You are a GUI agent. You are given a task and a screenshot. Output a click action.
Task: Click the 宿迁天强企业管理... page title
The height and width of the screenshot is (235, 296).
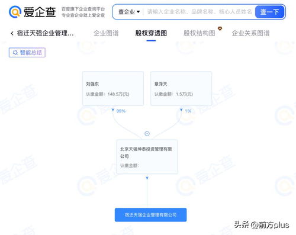pos(46,33)
